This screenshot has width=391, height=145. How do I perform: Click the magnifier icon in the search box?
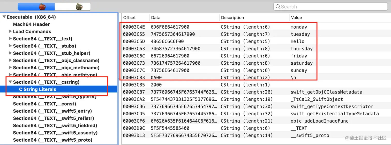coord(278,7)
